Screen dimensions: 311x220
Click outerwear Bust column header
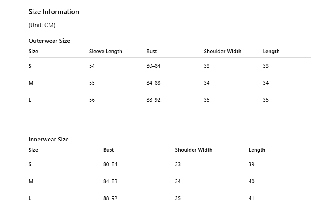point(152,52)
